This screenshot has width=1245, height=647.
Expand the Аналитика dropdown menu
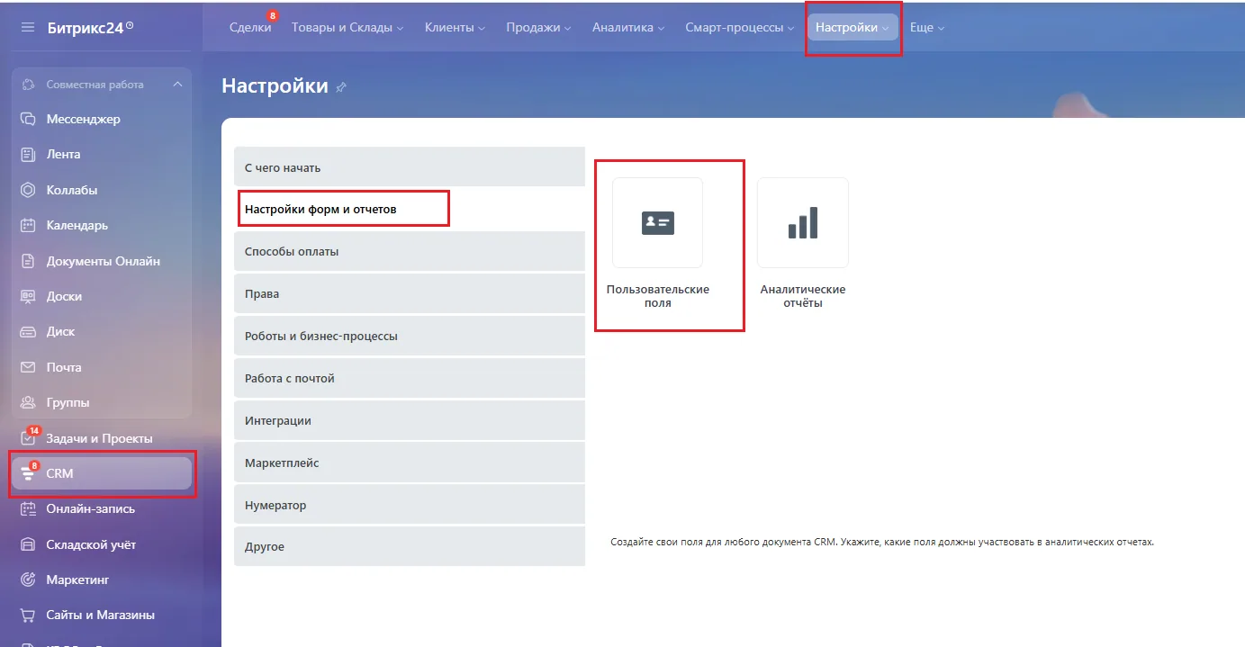pyautogui.click(x=628, y=27)
